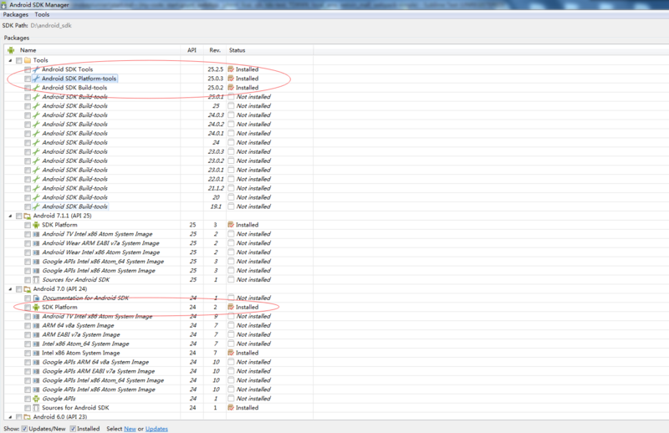This screenshot has height=433, width=669.
Task: Click the New selection link
Action: 130,429
